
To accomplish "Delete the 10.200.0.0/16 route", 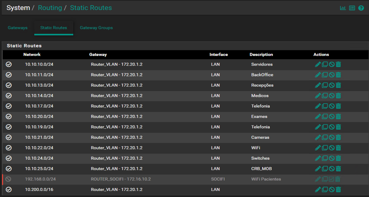I will click(338, 190).
